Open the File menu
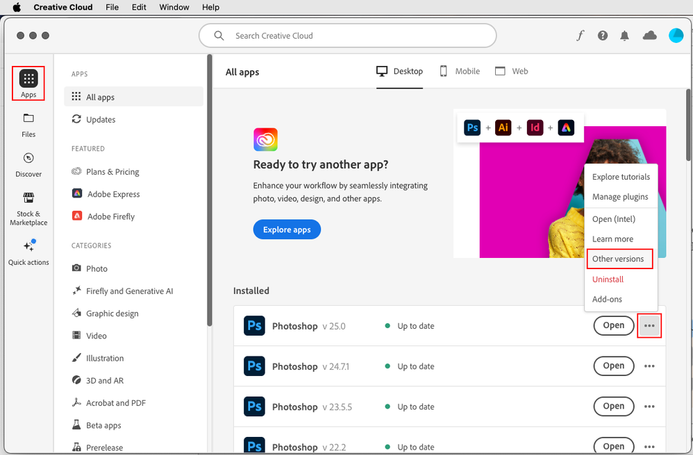The height and width of the screenshot is (455, 693). coord(112,7)
